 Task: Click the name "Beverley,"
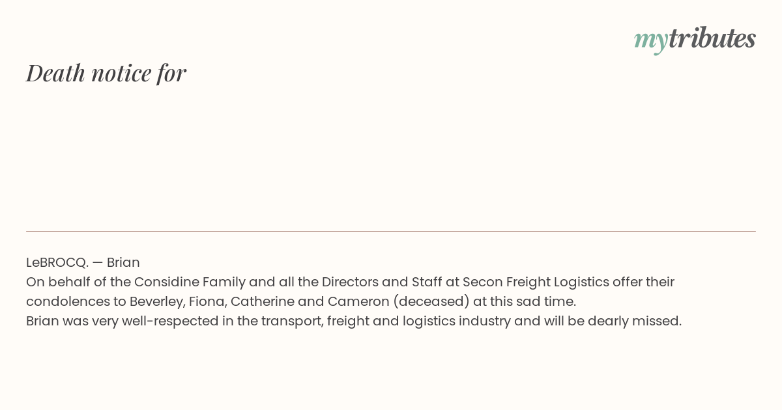point(157,302)
